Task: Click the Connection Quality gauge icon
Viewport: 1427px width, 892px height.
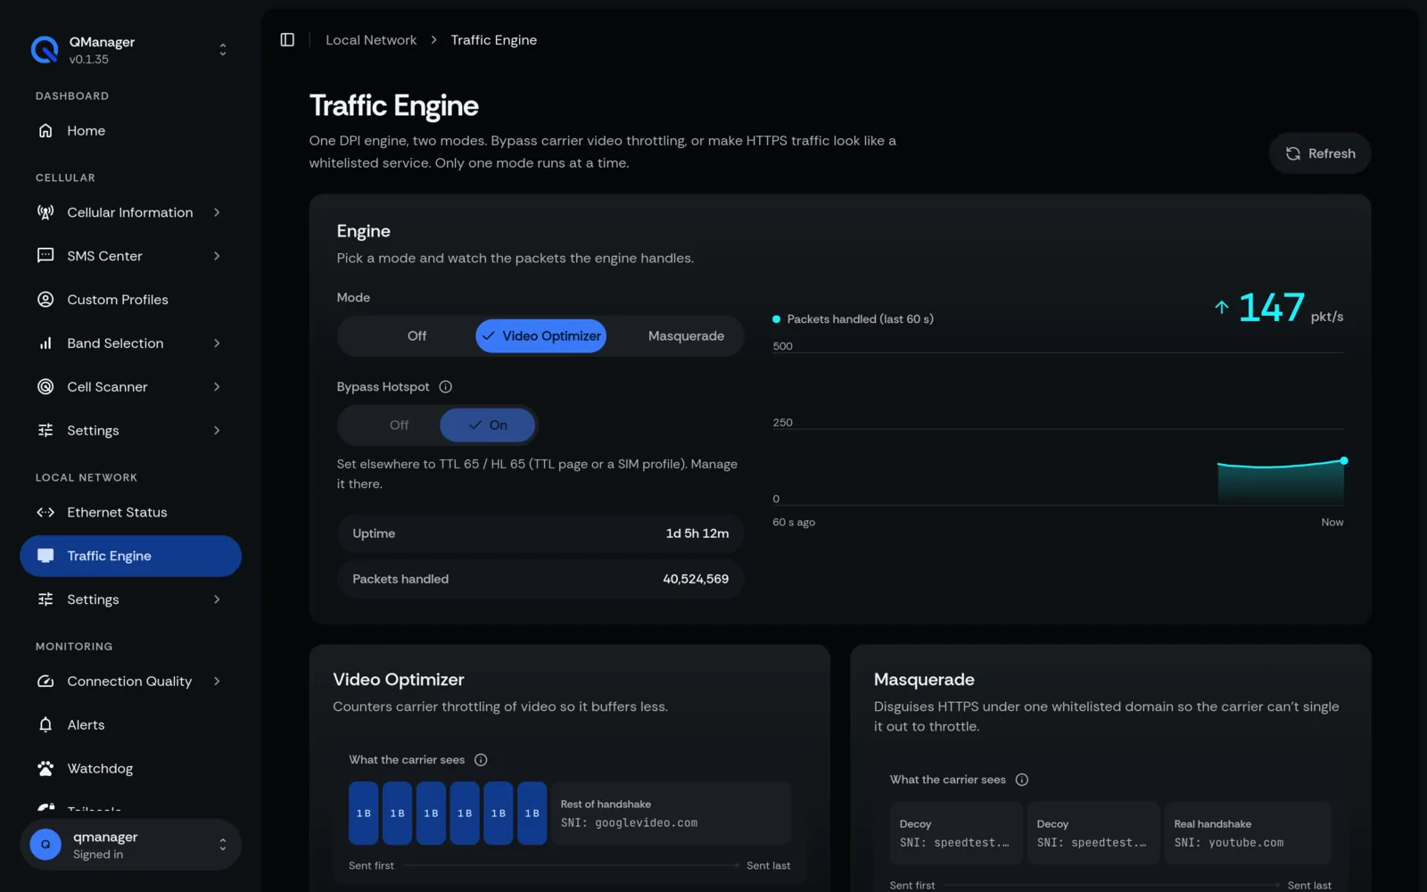Action: click(x=45, y=681)
